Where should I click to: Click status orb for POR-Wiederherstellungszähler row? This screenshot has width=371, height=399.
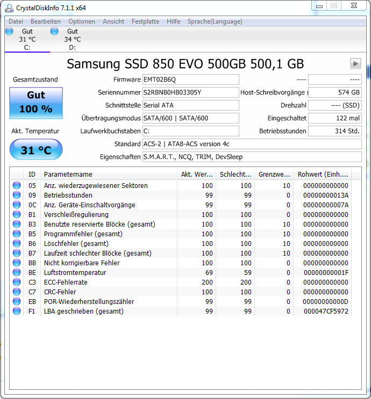[x=17, y=301]
